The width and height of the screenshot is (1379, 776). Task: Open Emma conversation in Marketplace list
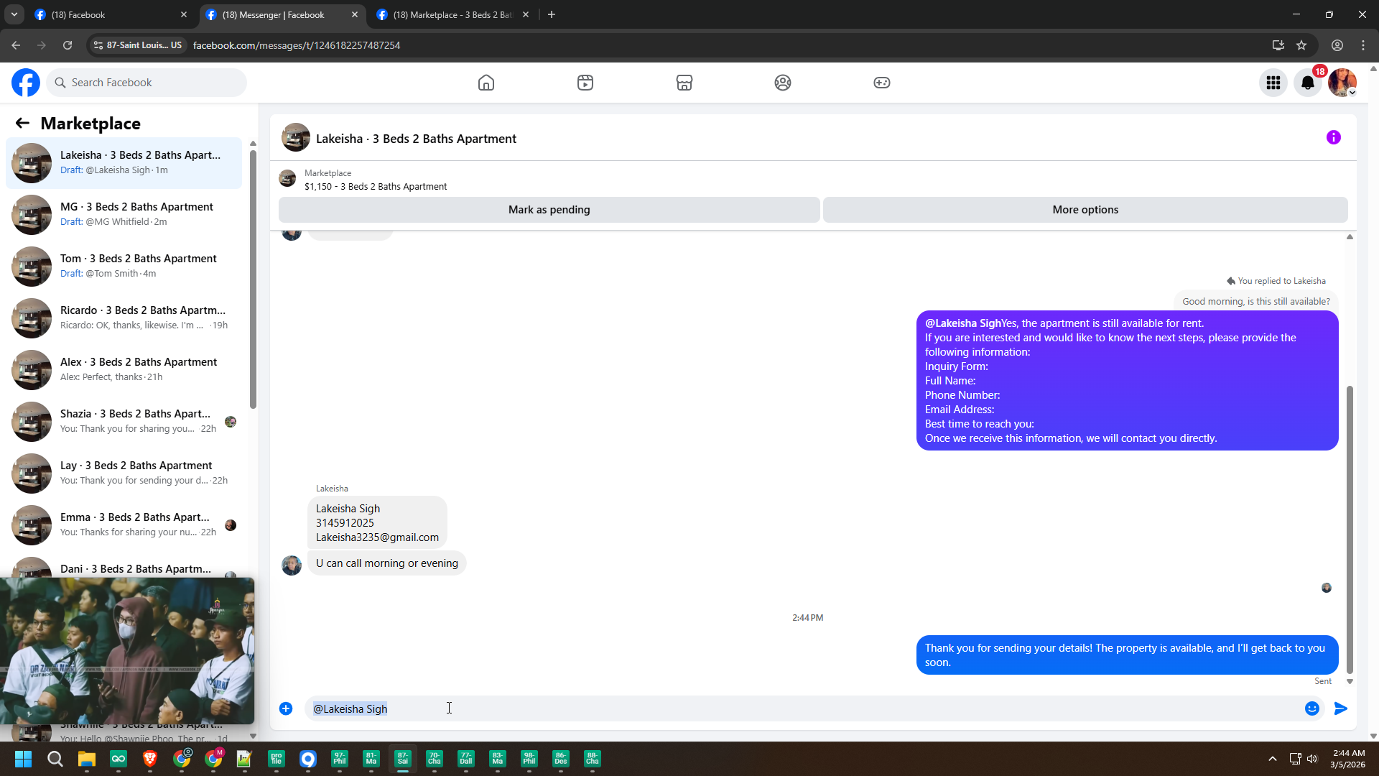tap(124, 525)
